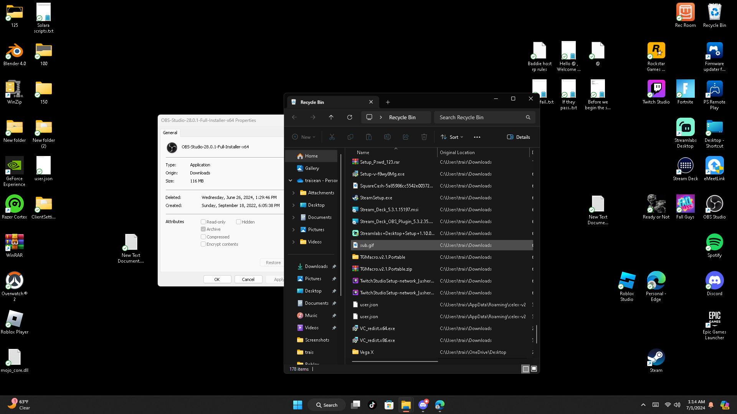Select the WinZip desktop icon
737x414 pixels.
15,92
